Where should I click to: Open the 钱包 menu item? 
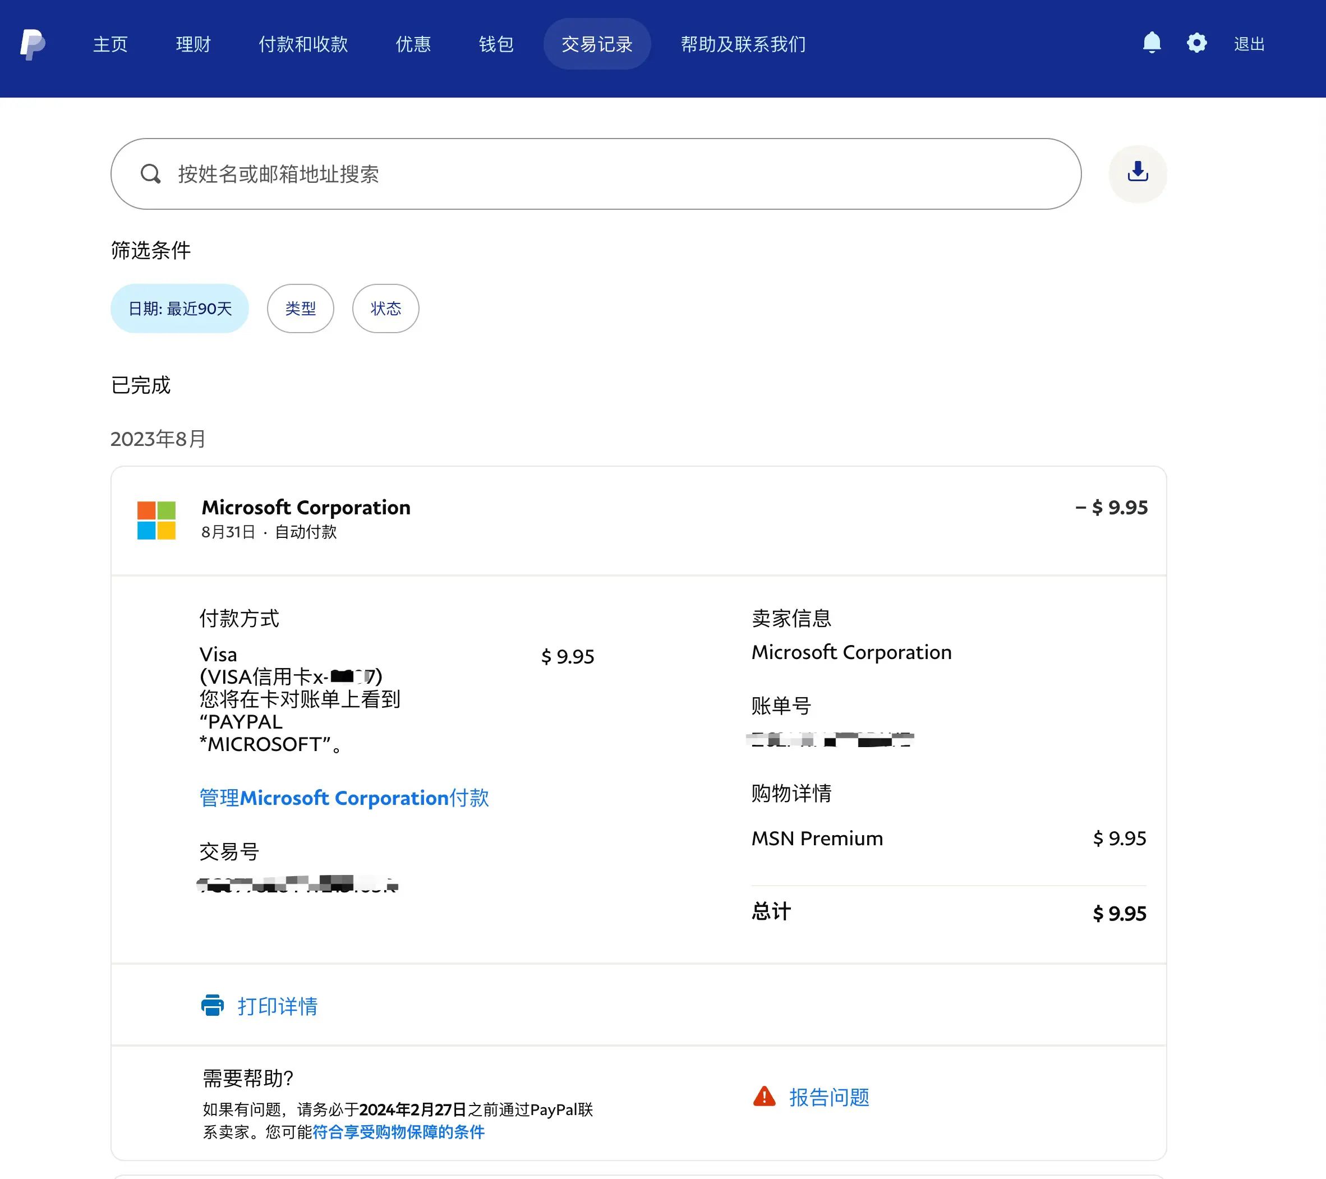pos(496,44)
